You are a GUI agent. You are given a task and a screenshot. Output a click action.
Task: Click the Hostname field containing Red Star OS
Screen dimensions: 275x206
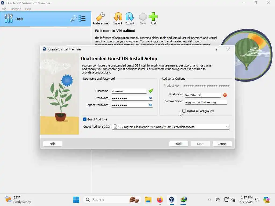click(203, 95)
